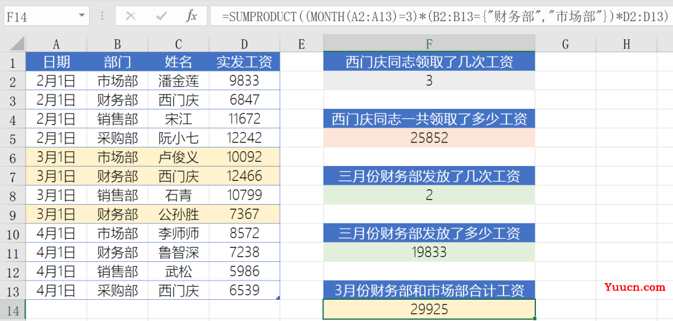
Task: Select result cell 29925
Action: (429, 309)
